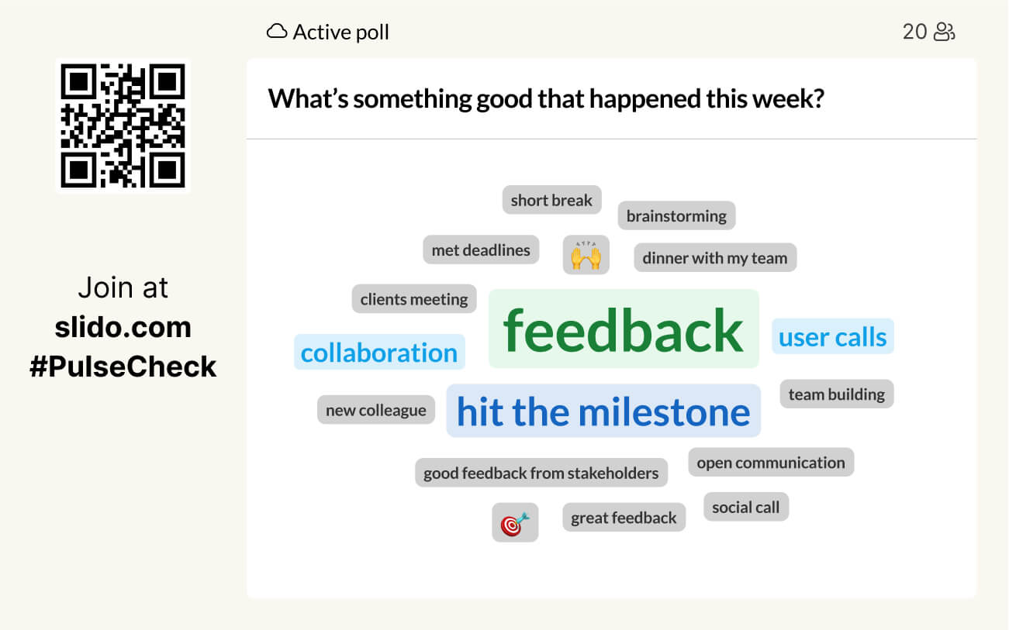1009x630 pixels.
Task: Select the 'new colleague' tag
Action: coord(376,410)
